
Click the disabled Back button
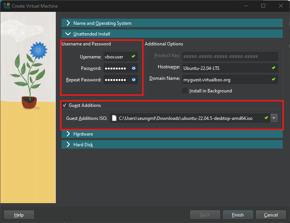205,215
